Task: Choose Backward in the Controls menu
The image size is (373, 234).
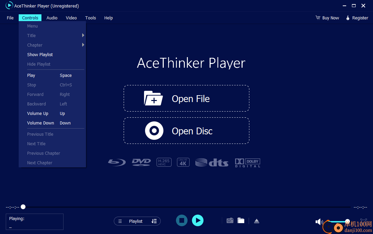Action: (52, 104)
